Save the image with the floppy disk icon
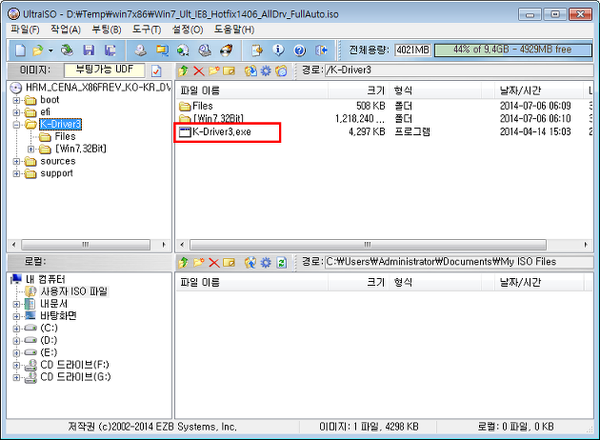The height and width of the screenshot is (440, 600). 89,50
